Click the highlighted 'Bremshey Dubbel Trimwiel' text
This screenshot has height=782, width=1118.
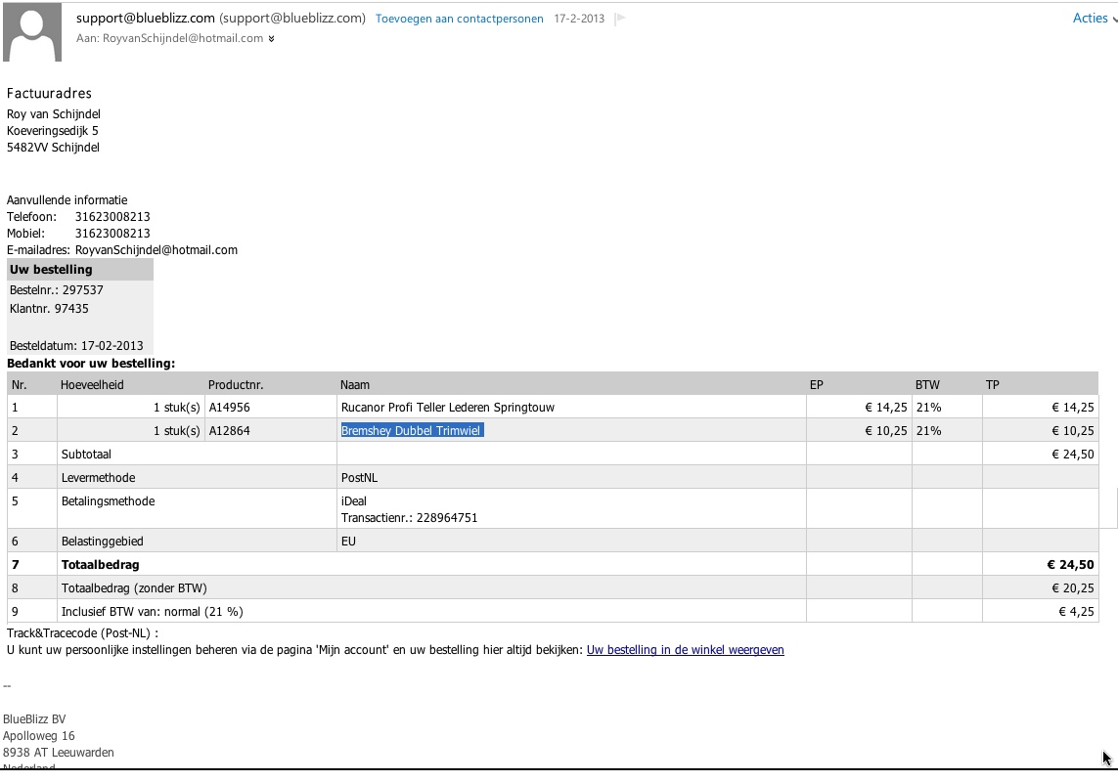412,431
